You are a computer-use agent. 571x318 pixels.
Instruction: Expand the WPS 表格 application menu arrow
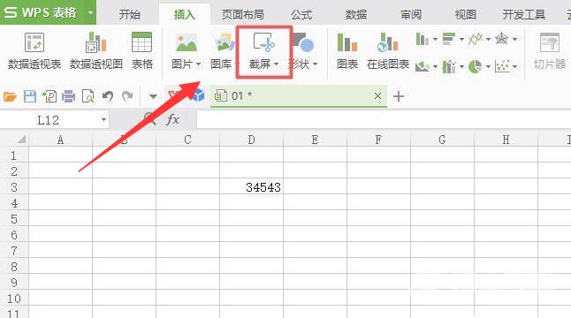pyautogui.click(x=90, y=12)
